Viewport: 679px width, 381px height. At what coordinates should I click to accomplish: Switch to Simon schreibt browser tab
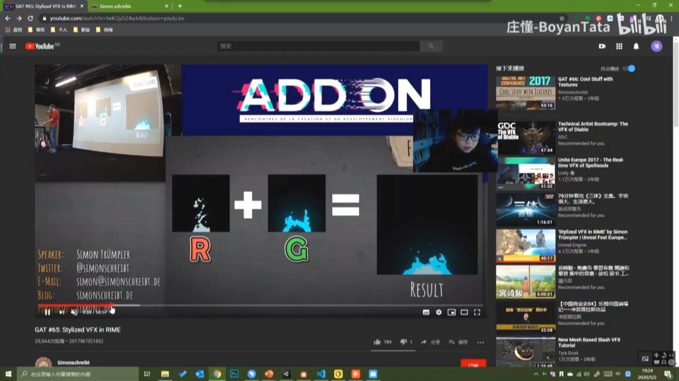click(x=127, y=6)
